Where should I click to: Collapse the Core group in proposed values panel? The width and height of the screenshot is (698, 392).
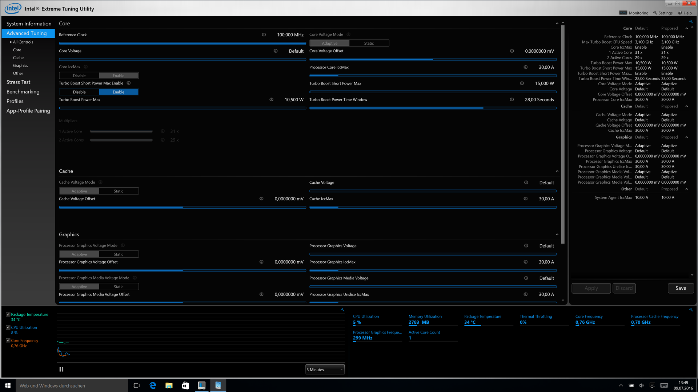tap(687, 28)
